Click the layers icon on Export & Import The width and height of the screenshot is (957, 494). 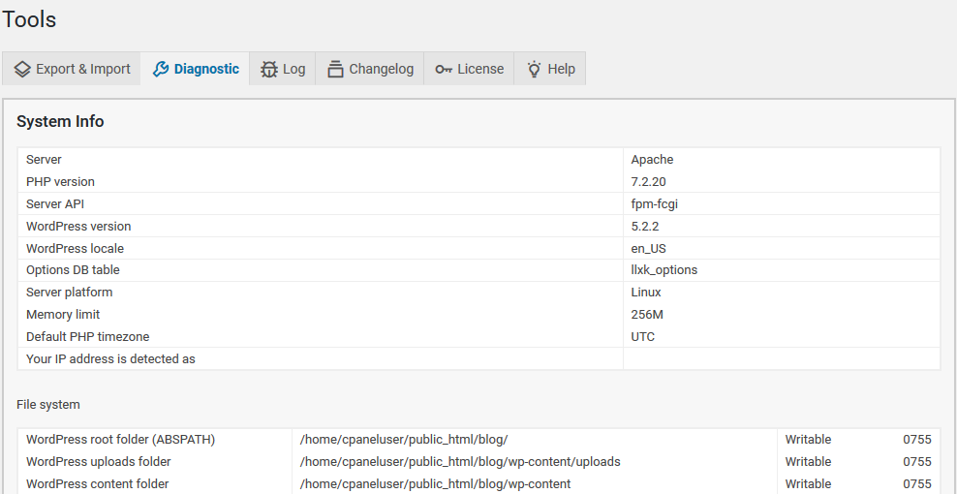pos(23,69)
